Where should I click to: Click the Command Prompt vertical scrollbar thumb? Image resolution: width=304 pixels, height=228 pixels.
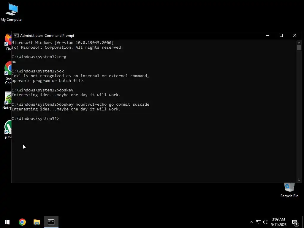click(299, 48)
